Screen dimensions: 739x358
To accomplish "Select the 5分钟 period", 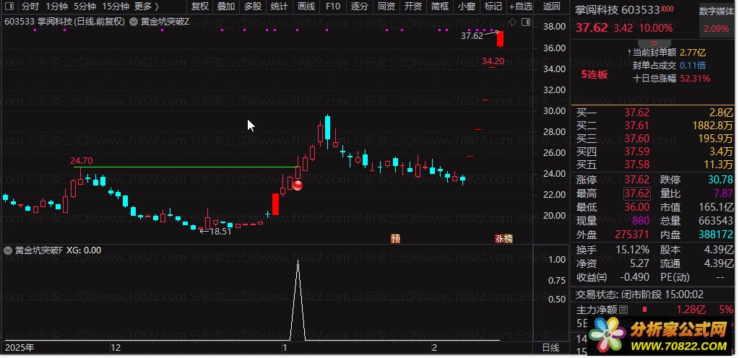I will [x=85, y=6].
